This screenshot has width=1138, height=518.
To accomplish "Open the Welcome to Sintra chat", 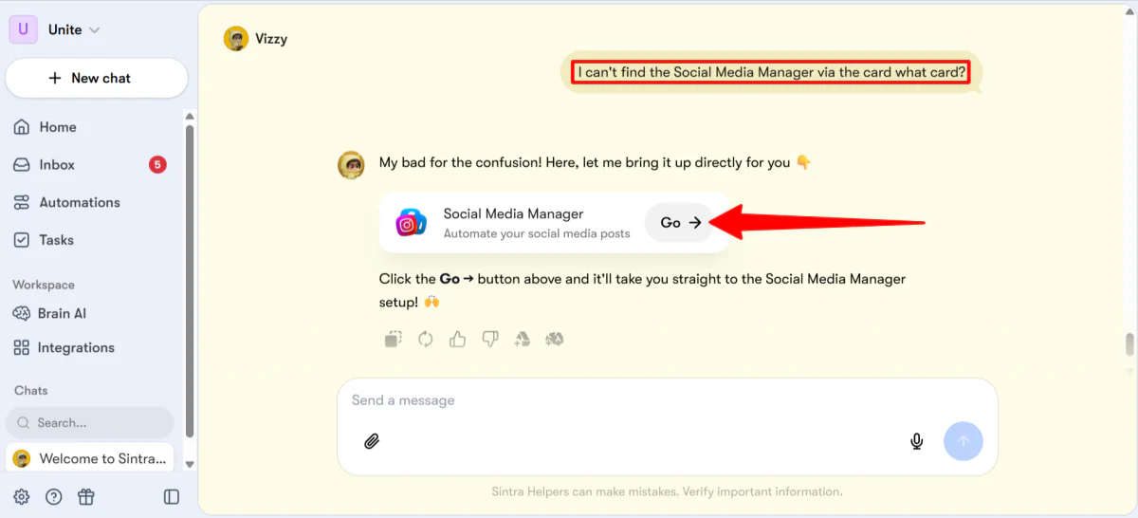I will point(90,458).
